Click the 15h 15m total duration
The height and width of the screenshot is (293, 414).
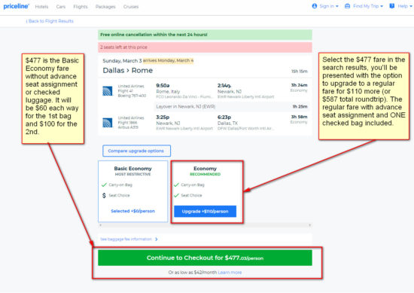tap(300, 72)
